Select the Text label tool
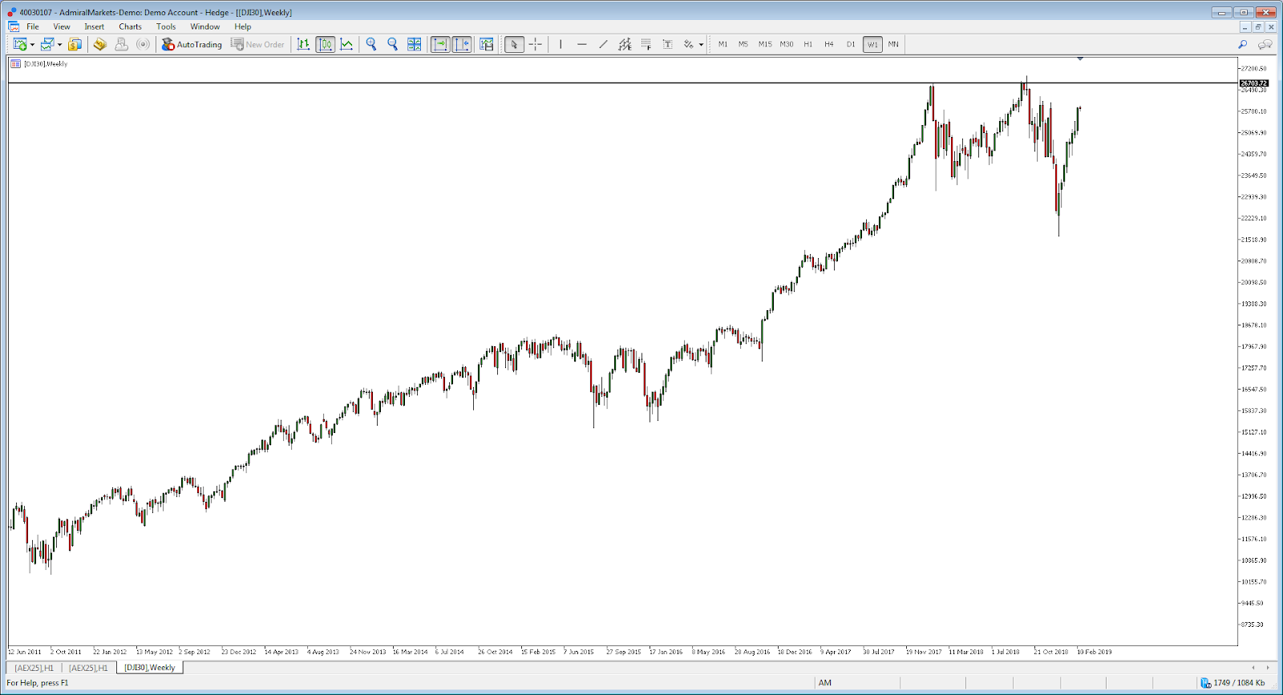 point(667,44)
